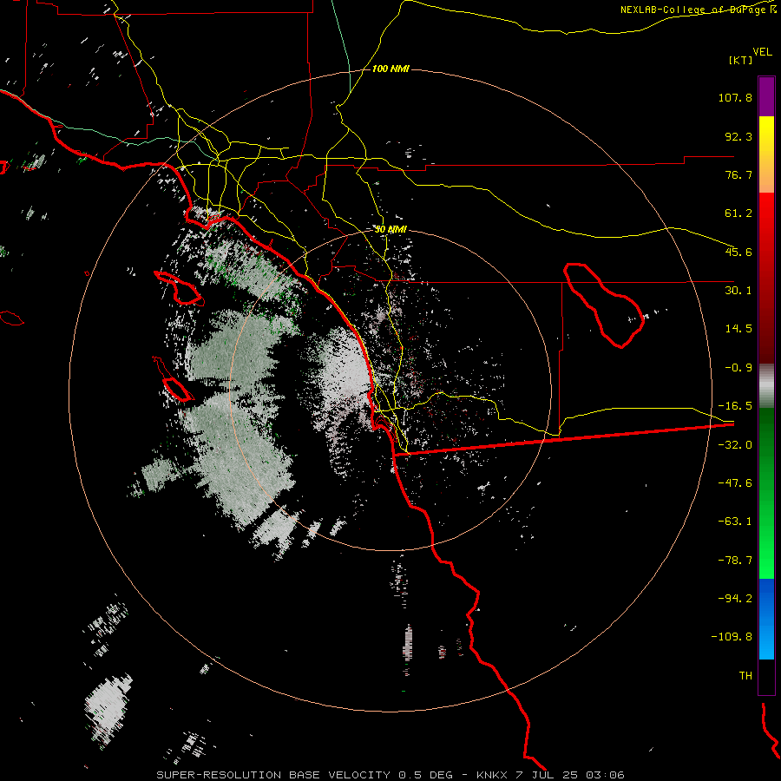The height and width of the screenshot is (781, 781).
Task: Click the 61.2 legend value
Action: tap(738, 213)
